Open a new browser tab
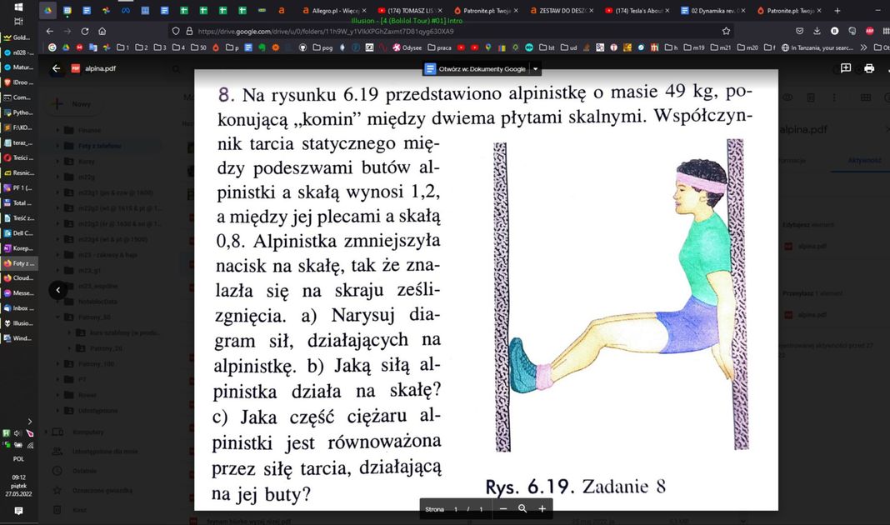The width and height of the screenshot is (890, 525). [837, 11]
